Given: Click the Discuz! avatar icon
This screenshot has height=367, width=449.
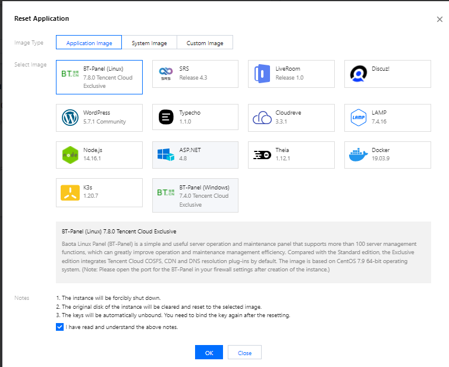Looking at the screenshot, I should [358, 74].
